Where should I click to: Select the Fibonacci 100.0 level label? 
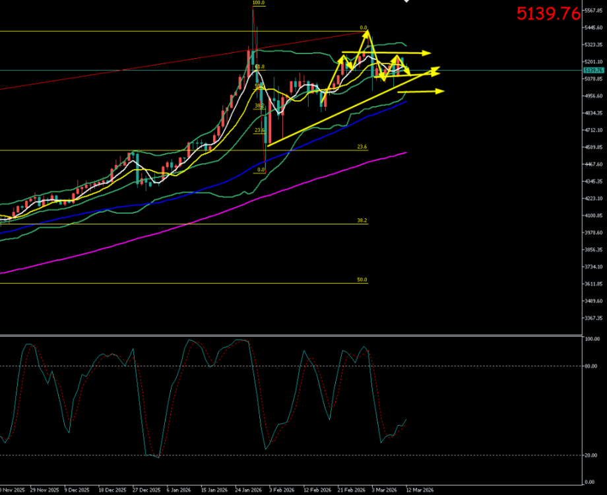pos(258,3)
